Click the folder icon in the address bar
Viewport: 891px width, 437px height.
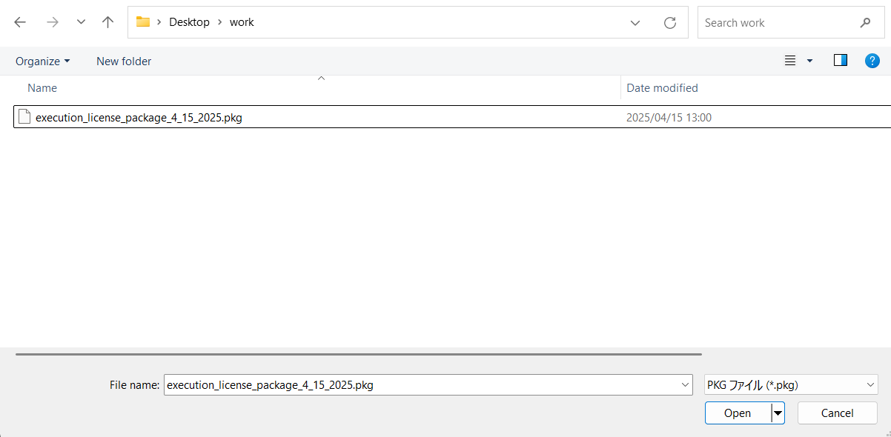point(142,21)
